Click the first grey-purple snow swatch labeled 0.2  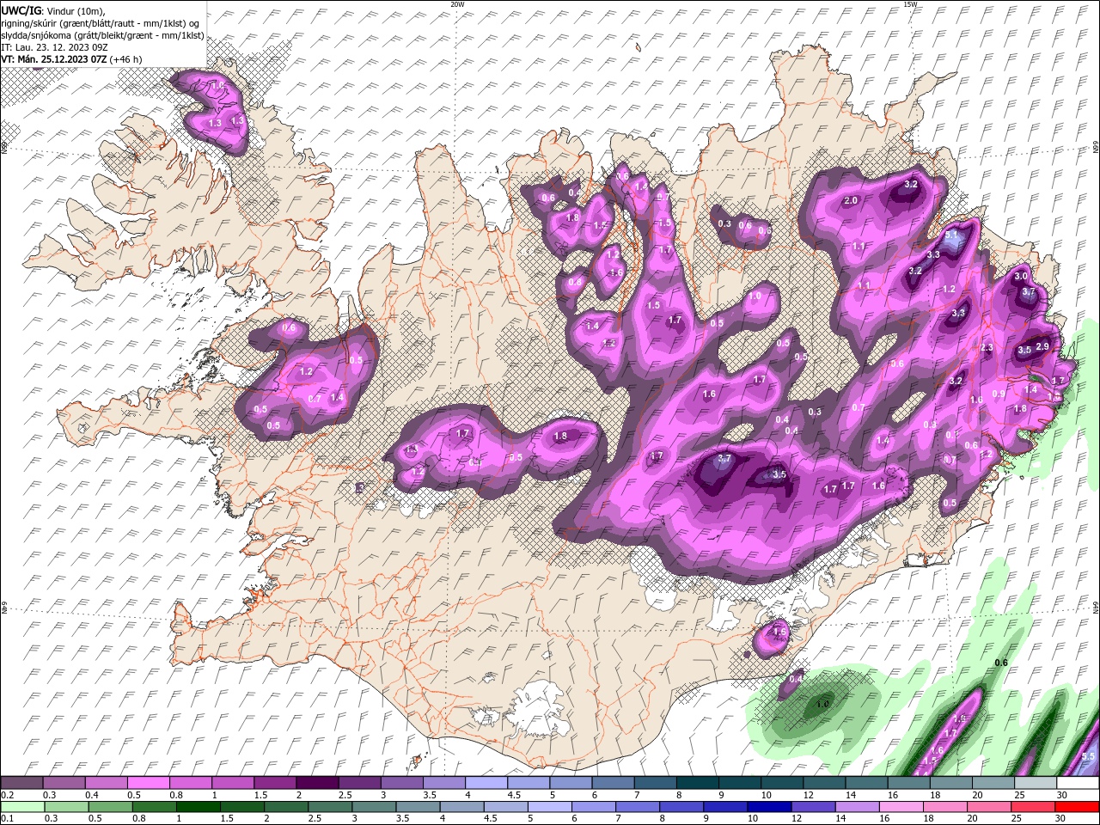[x=21, y=783]
